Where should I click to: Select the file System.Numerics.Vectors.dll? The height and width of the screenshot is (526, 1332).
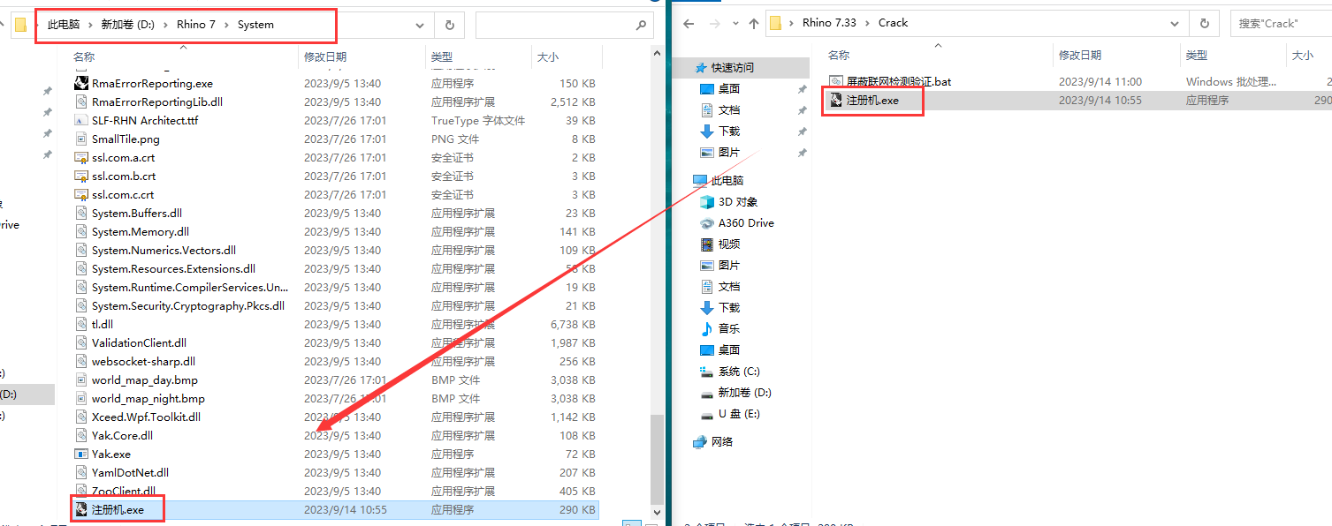(164, 251)
